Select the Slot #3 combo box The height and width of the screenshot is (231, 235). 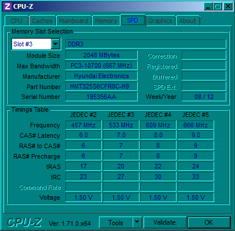(x=36, y=44)
